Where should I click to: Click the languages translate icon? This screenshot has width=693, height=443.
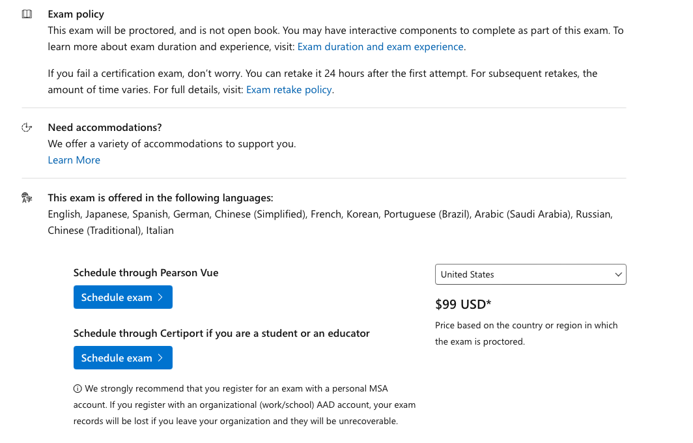27,197
